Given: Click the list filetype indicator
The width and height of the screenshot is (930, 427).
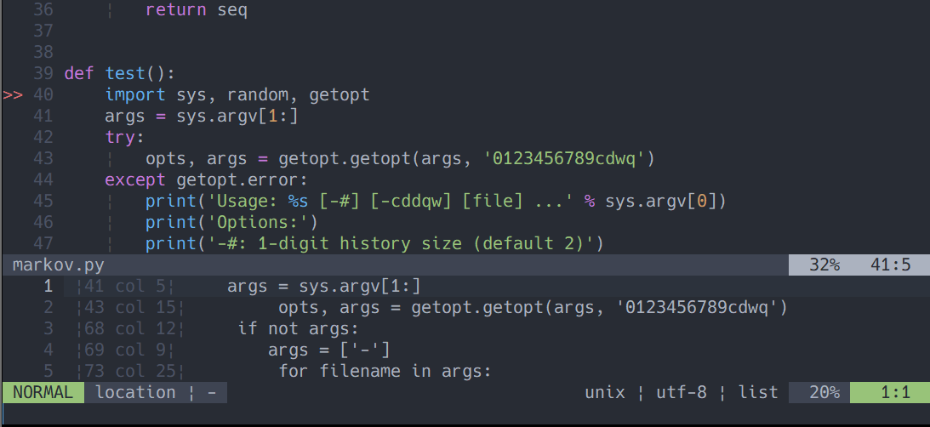Looking at the screenshot, I should click(x=758, y=393).
